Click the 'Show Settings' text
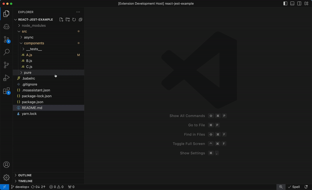Viewport: 312px width, 190px height. click(x=192, y=153)
